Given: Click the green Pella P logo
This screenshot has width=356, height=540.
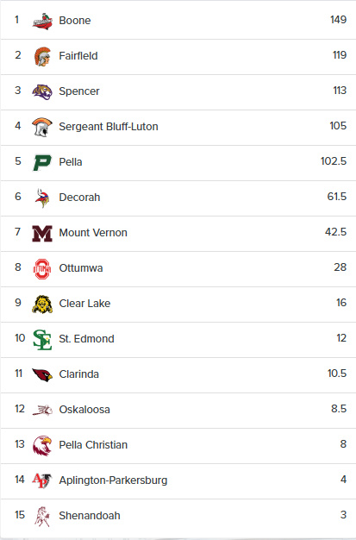Looking at the screenshot, I should click(x=42, y=162).
